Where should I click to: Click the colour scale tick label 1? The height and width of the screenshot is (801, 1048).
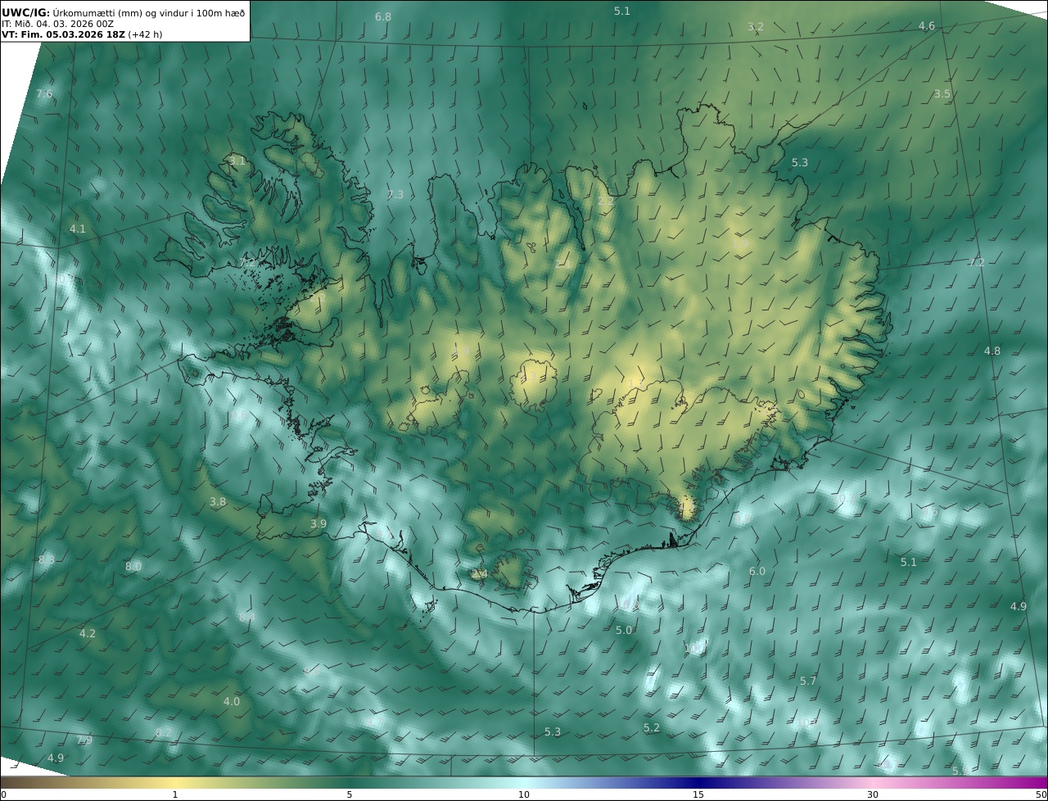[174, 794]
